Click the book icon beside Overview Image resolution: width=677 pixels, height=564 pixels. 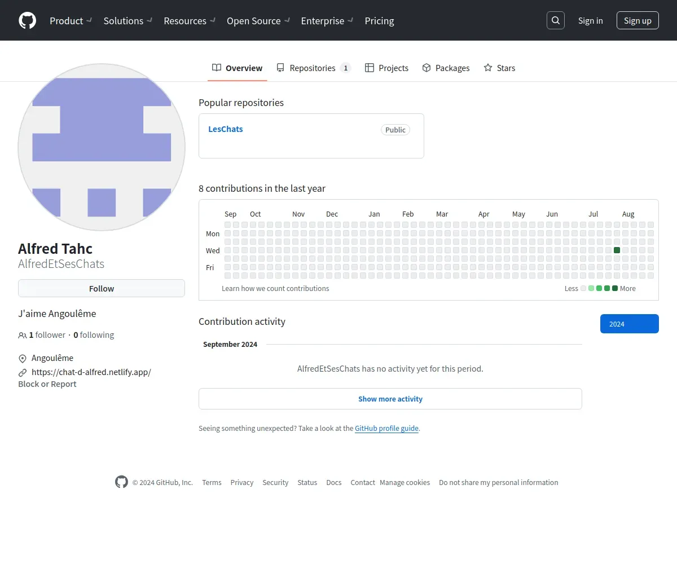click(217, 68)
